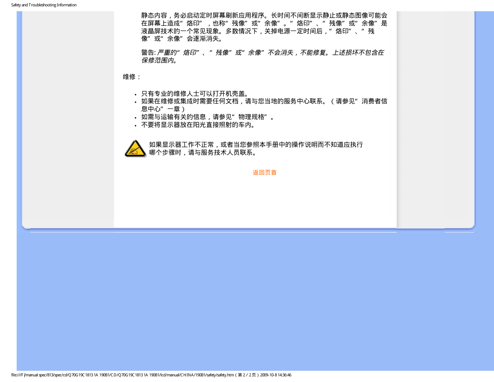Click the 第 2 / 2 页 page indicator
The height and width of the screenshot is (382, 494).
(247, 375)
